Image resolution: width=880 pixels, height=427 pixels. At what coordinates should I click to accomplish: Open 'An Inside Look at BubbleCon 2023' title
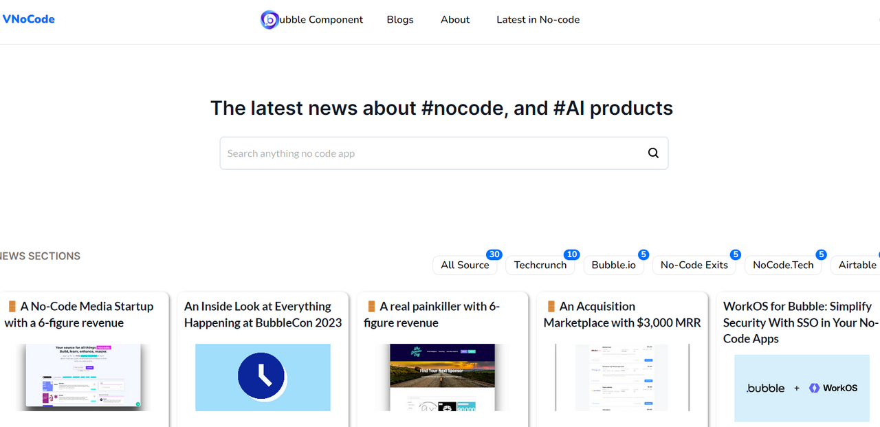click(263, 315)
